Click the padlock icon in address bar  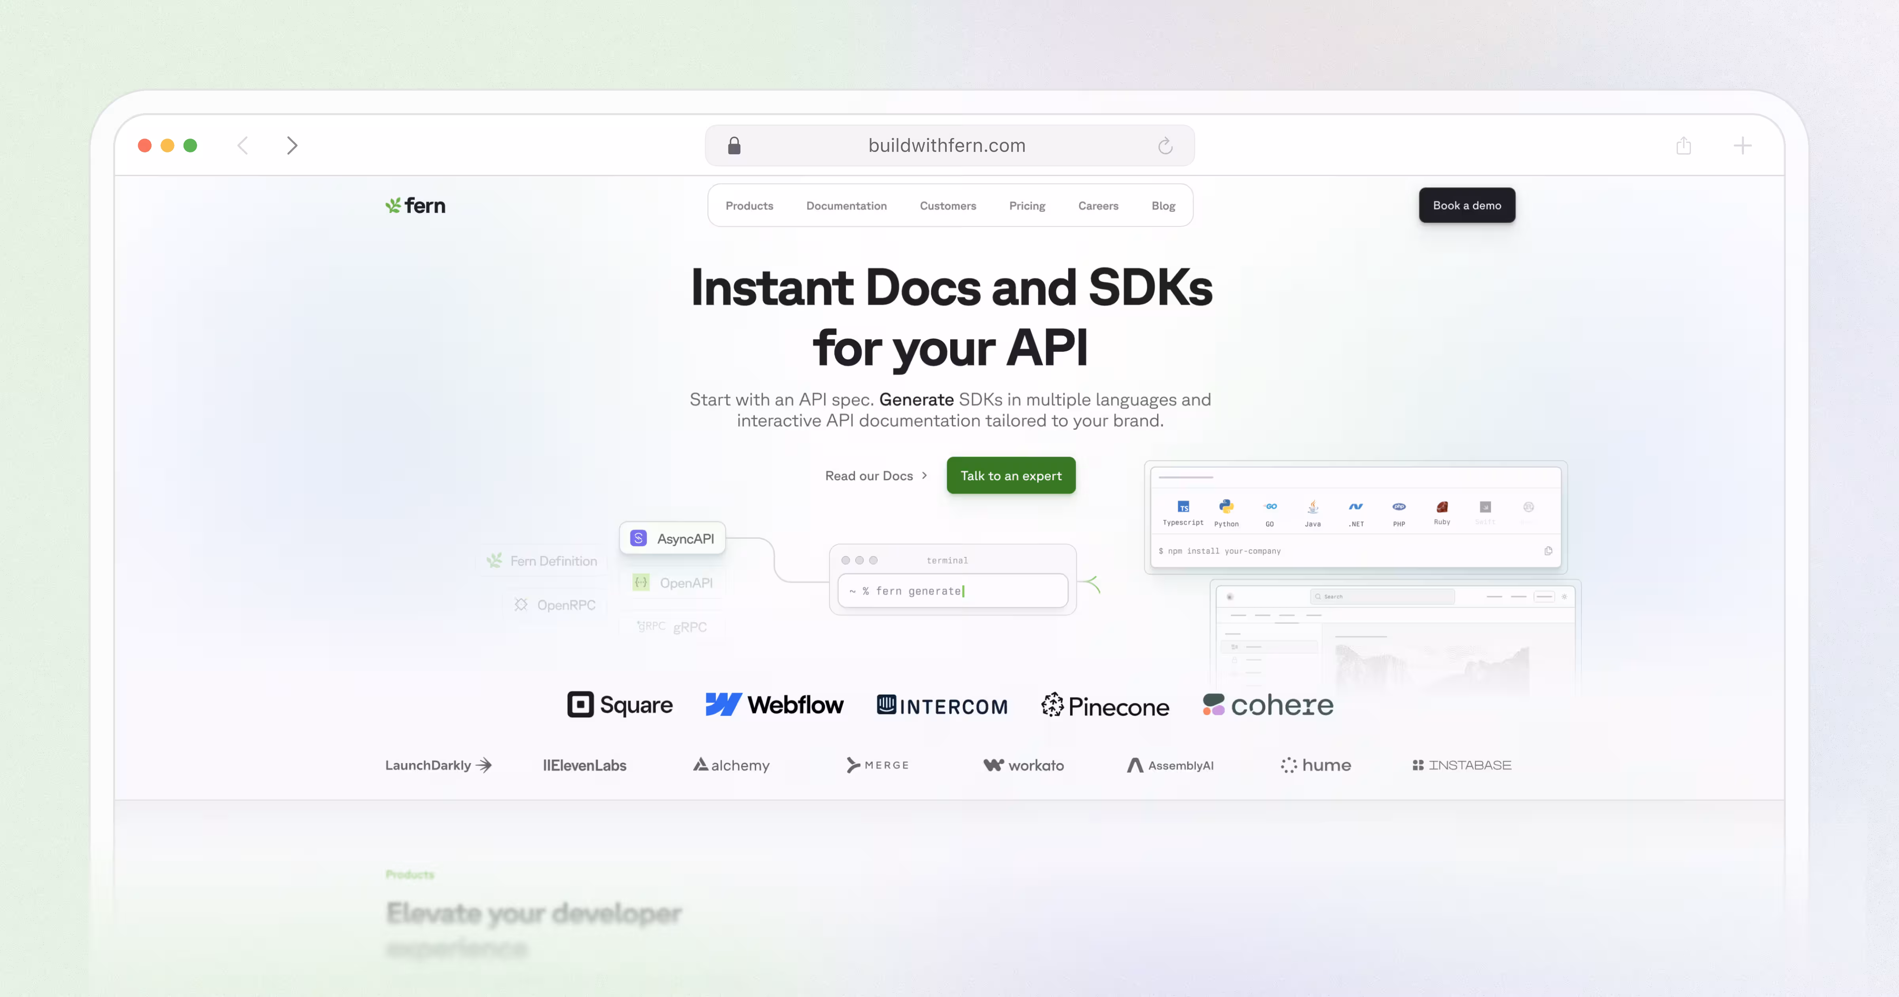pyautogui.click(x=733, y=145)
